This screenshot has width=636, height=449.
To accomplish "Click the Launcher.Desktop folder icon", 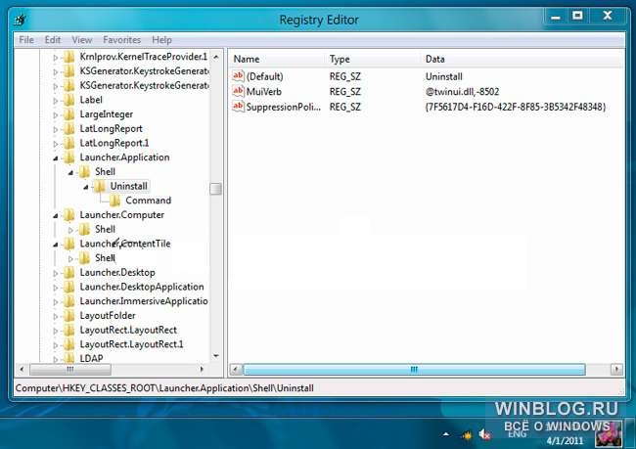I will click(x=69, y=273).
